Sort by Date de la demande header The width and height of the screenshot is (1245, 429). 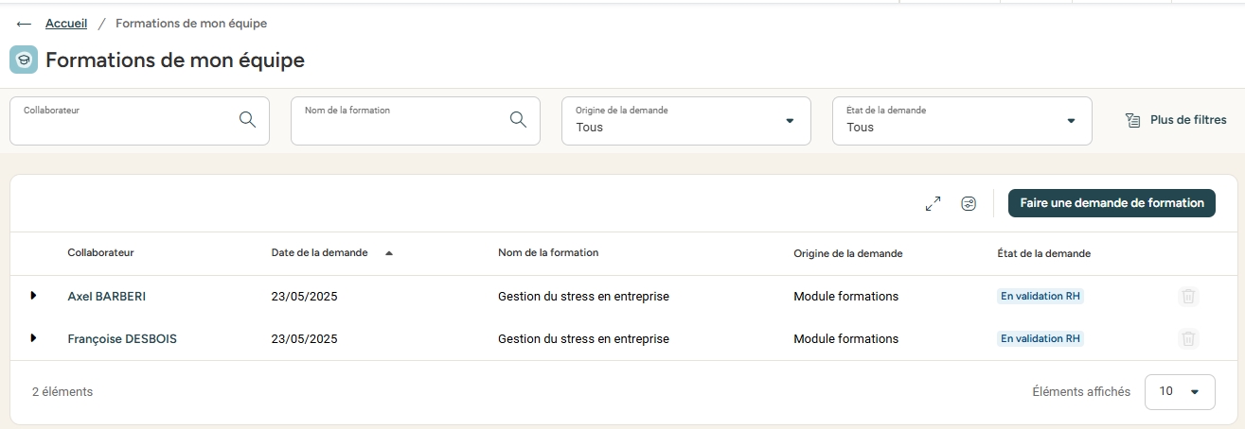319,253
